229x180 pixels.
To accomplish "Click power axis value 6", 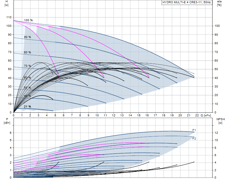I will point(11,133).
